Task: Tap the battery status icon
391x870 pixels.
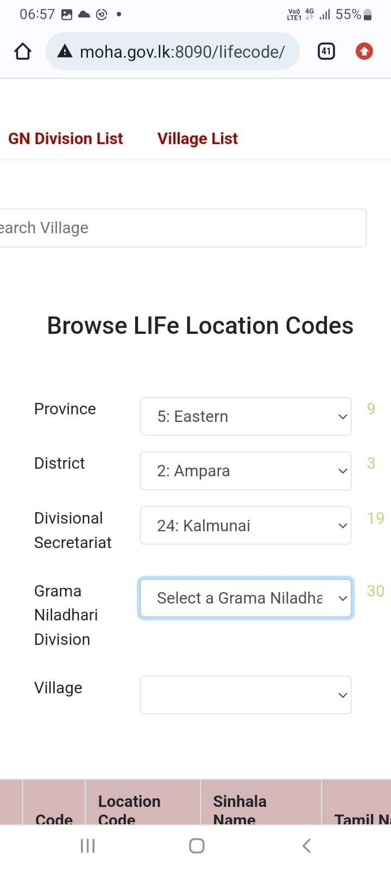Action: click(x=368, y=15)
